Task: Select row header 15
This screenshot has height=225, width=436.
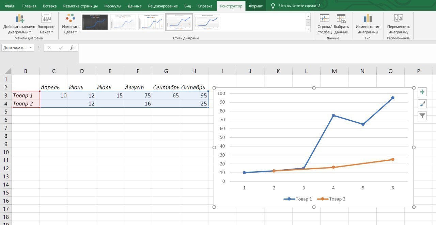Action: point(5,192)
